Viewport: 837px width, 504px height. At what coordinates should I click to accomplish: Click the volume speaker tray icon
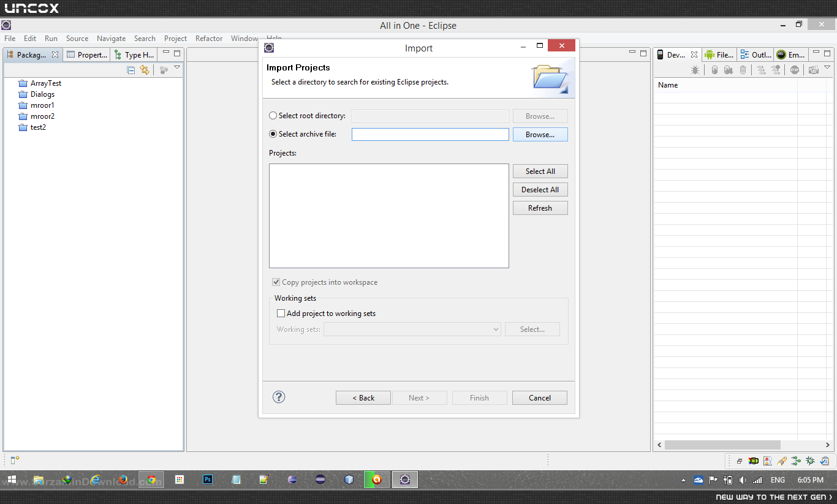point(743,480)
